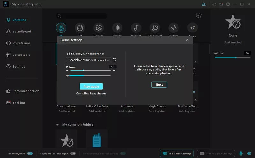Add keybind for Autotune
This screenshot has height=158, width=255.
click(x=127, y=111)
